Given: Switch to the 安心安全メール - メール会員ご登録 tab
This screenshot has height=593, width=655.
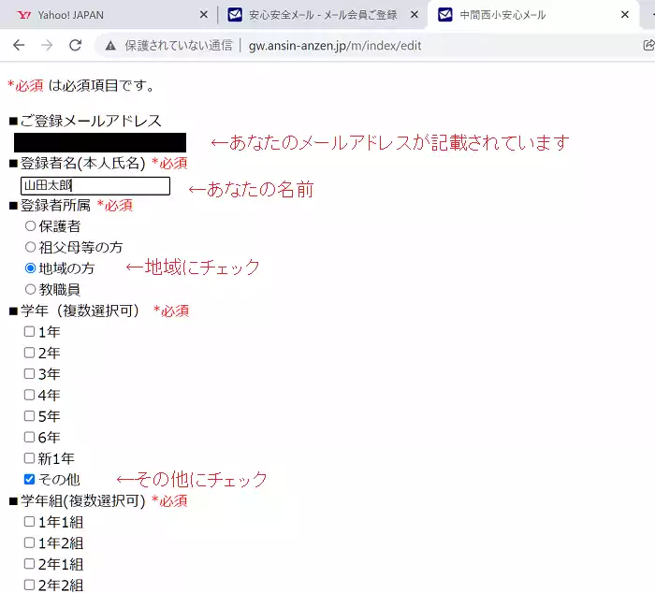Looking at the screenshot, I should click(323, 15).
